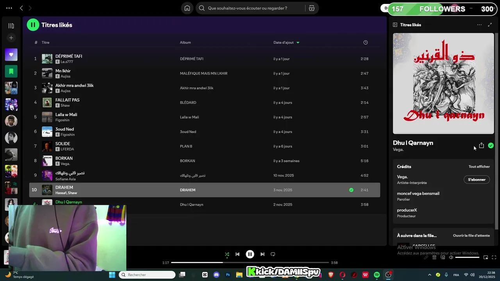Open Discord from the taskbar
Image resolution: width=500 pixels, height=281 pixels.
[216, 275]
